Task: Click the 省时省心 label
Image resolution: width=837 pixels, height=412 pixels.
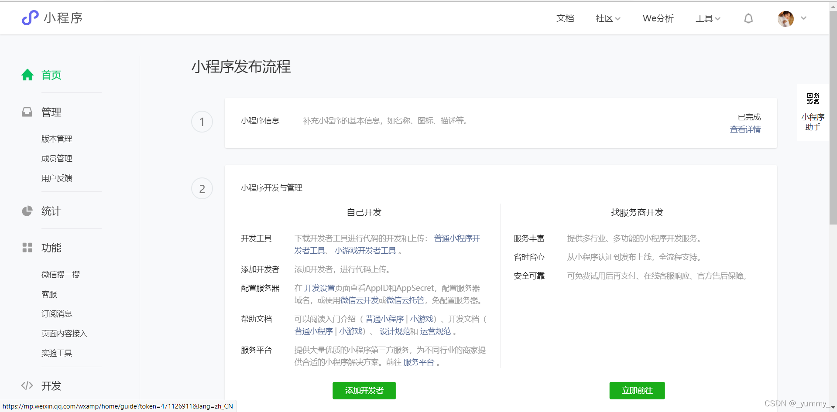Action: coord(529,257)
